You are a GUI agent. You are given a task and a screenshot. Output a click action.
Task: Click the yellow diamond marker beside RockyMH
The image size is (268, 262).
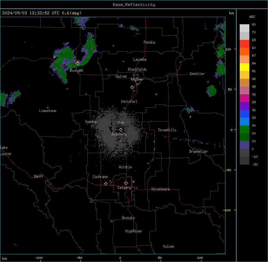78,63
